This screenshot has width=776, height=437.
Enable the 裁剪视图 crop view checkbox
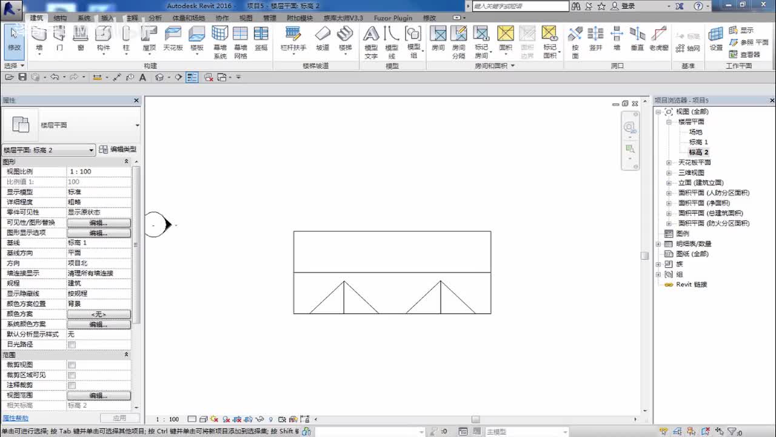point(72,365)
